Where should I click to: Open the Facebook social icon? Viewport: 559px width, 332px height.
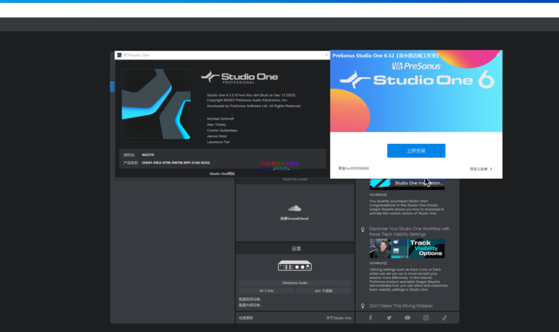pyautogui.click(x=370, y=318)
